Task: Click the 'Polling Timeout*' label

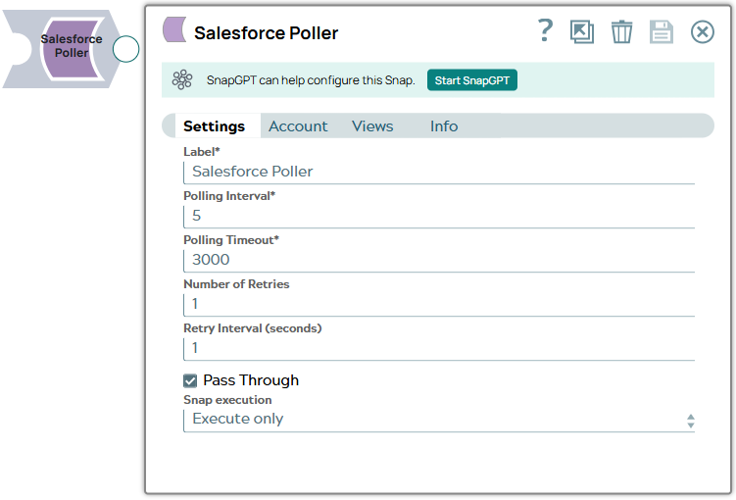Action: pyautogui.click(x=231, y=240)
